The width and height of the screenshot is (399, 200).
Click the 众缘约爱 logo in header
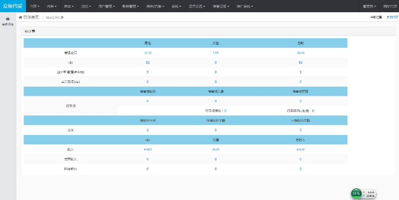pyautogui.click(x=13, y=6)
